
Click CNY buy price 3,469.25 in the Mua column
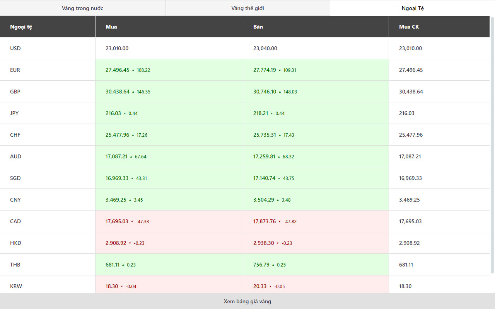tap(116, 200)
